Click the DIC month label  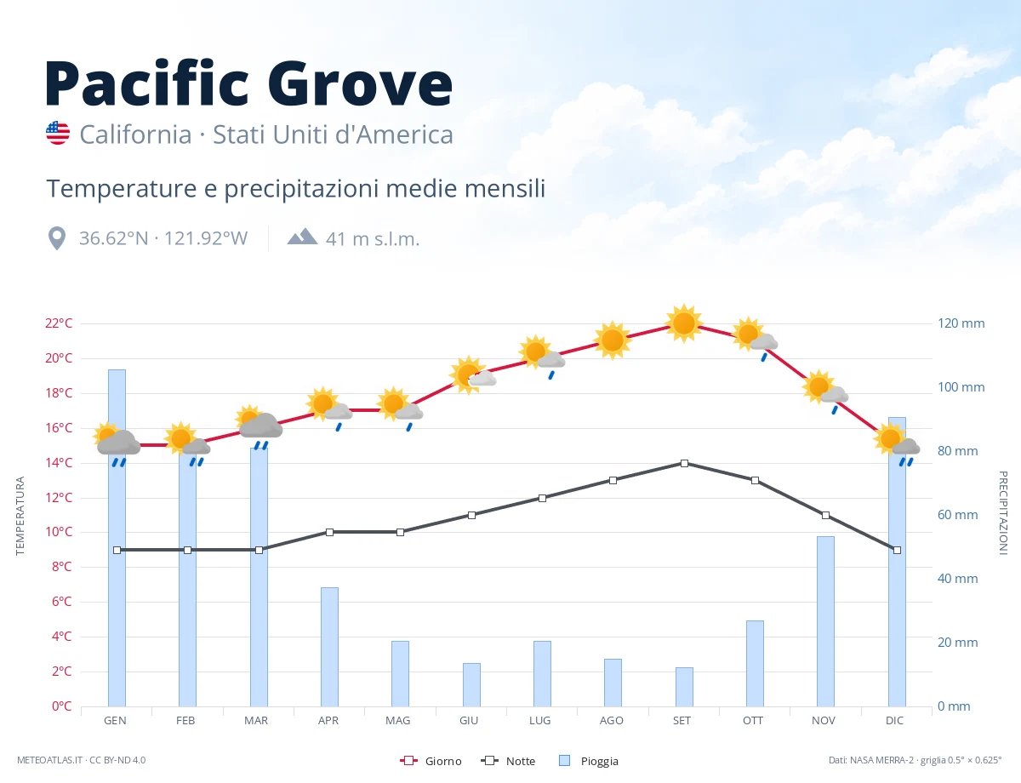894,721
